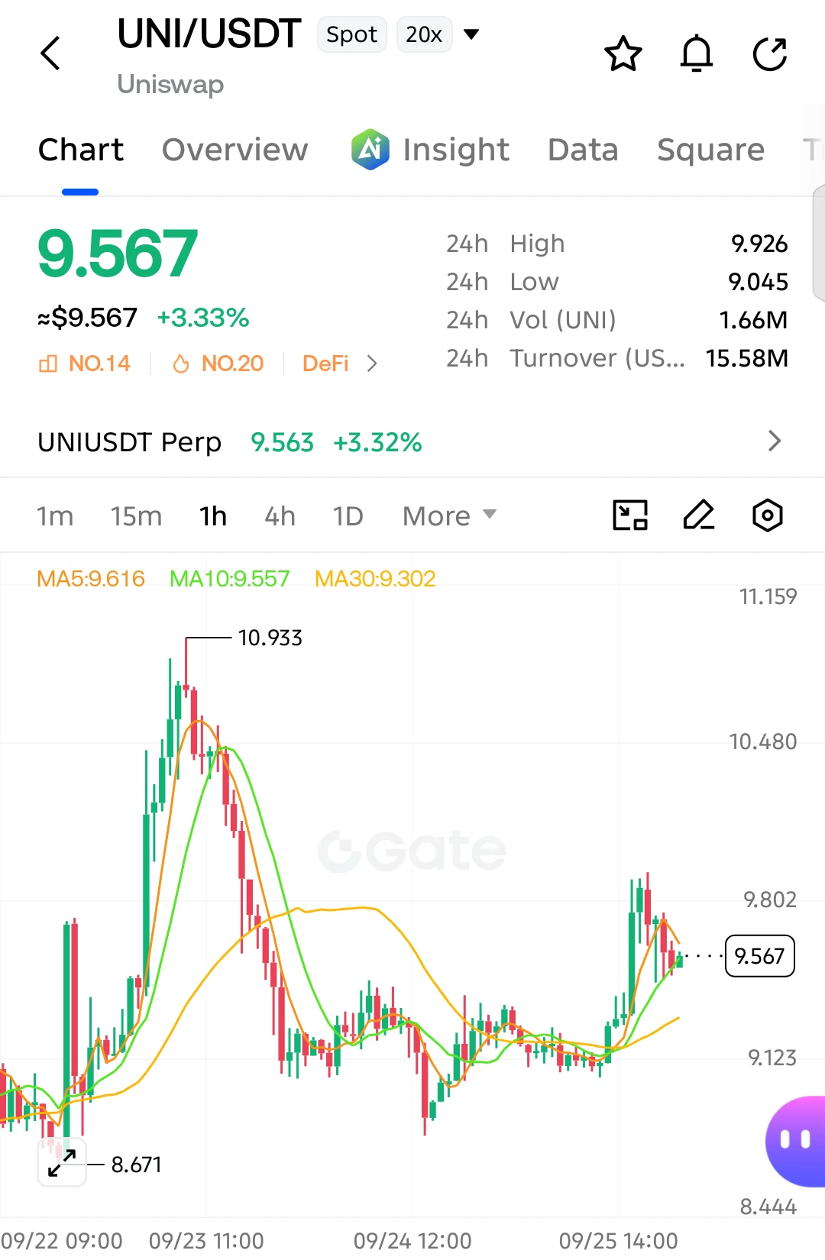825x1260 pixels.
Task: Tap the NO.14 ranking chart icon
Action: [x=47, y=363]
